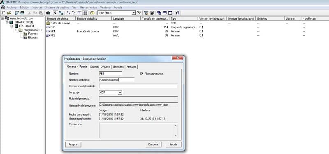Open the Herramientas menu
The width and height of the screenshot is (329, 154).
[88, 7]
